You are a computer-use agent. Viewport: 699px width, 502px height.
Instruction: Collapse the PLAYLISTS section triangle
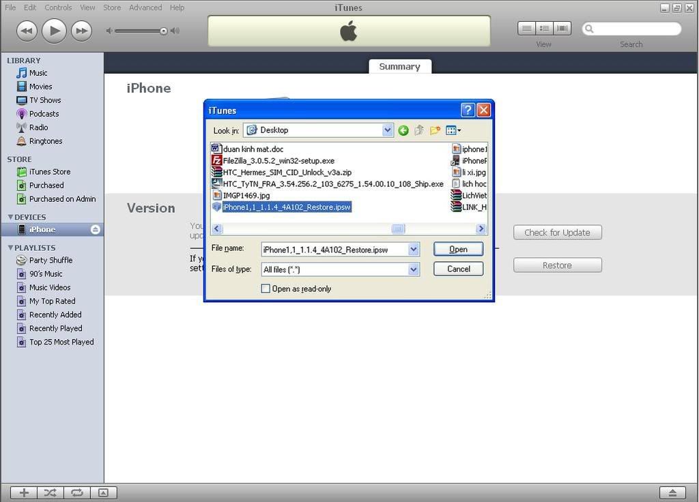pyautogui.click(x=10, y=248)
